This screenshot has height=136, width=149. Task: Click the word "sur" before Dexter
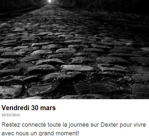pyautogui.click(x=95, y=125)
